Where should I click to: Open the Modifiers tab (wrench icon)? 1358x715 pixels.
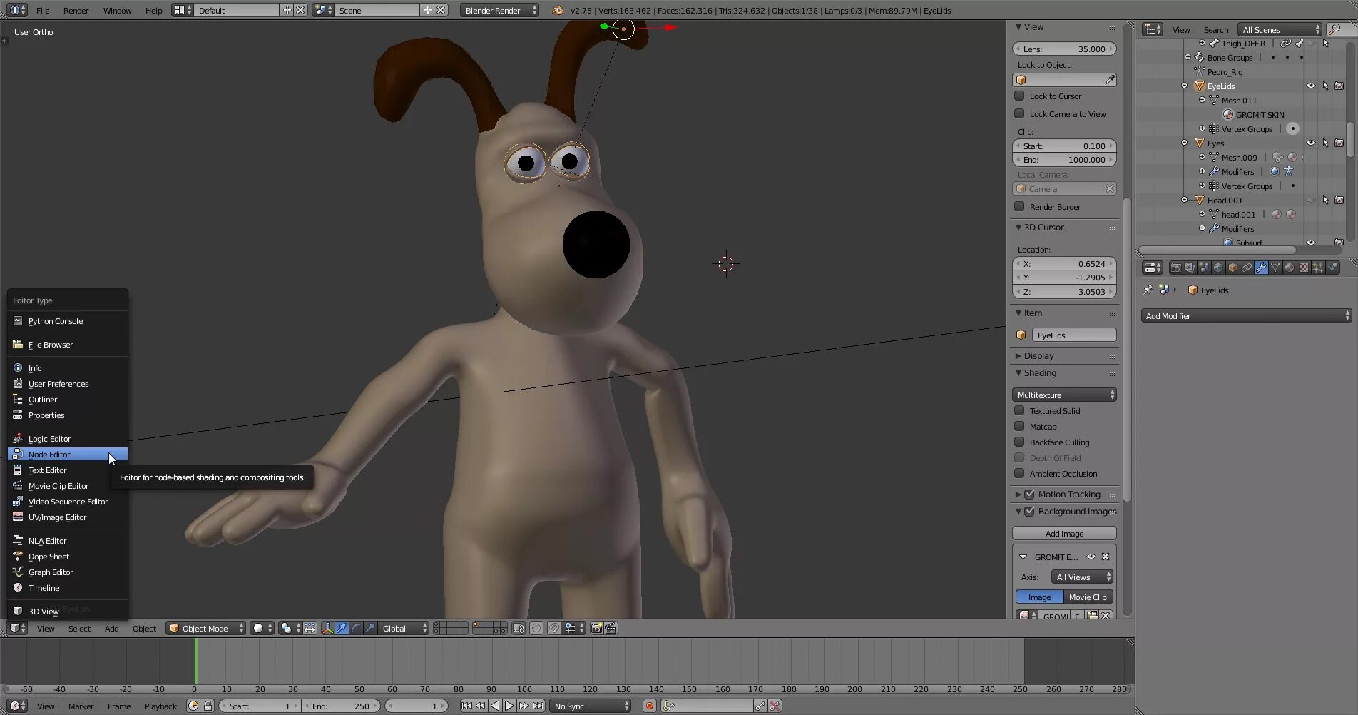click(1261, 268)
